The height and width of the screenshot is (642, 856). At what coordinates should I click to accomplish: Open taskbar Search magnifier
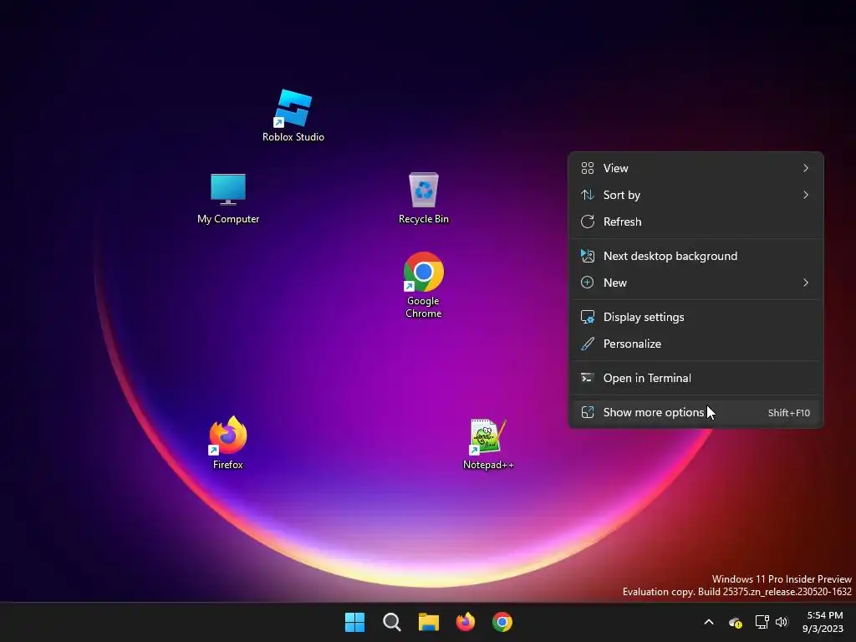392,622
